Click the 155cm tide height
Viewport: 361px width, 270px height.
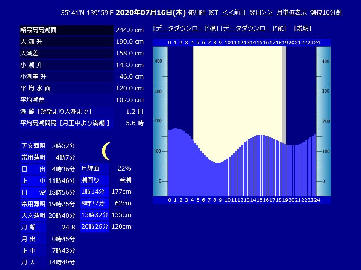(121, 215)
